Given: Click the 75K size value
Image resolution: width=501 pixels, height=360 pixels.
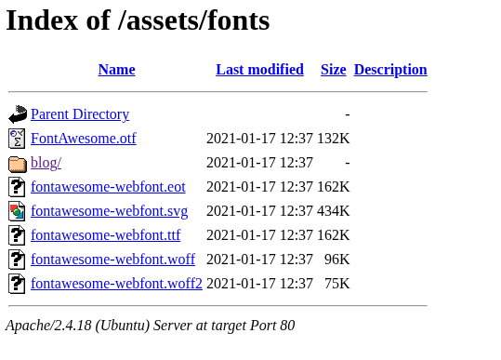Looking at the screenshot, I should 337,284.
